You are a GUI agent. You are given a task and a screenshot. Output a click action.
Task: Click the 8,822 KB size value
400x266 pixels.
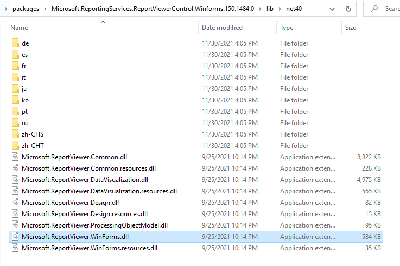pos(369,157)
